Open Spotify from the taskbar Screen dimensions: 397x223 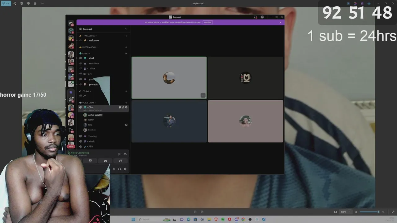click(x=223, y=219)
